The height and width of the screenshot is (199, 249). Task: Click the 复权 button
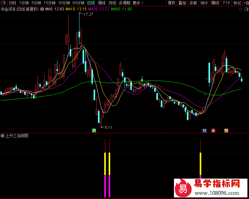[x=171, y=3]
